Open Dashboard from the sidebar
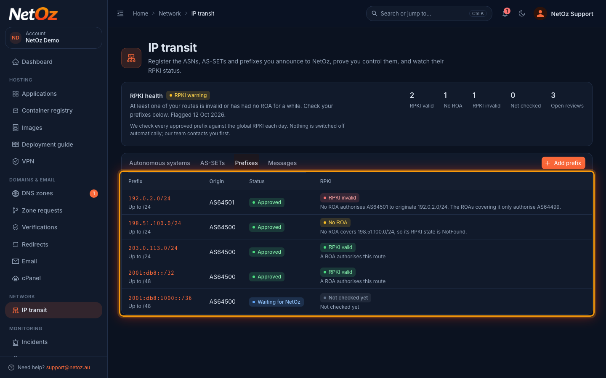 [53, 62]
